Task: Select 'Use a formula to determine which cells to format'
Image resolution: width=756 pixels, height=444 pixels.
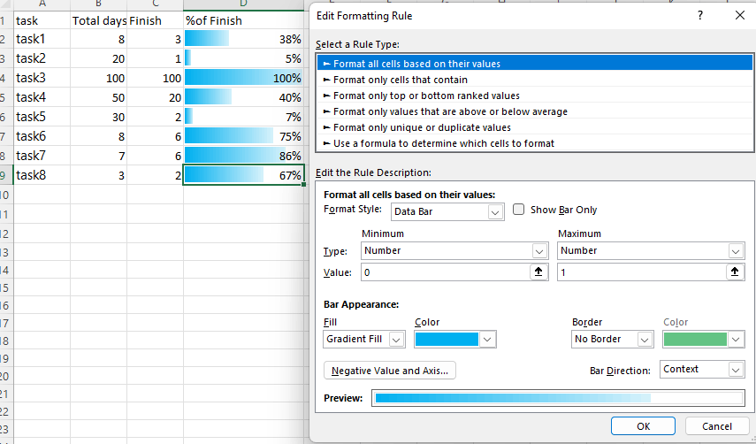Action: [x=535, y=143]
